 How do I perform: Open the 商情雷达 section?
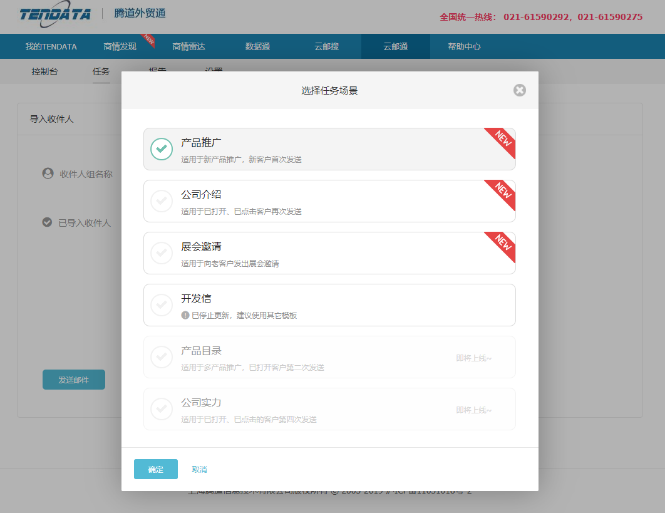(189, 46)
